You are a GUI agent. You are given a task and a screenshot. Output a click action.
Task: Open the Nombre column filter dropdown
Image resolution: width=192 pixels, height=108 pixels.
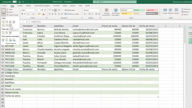click(52, 26)
